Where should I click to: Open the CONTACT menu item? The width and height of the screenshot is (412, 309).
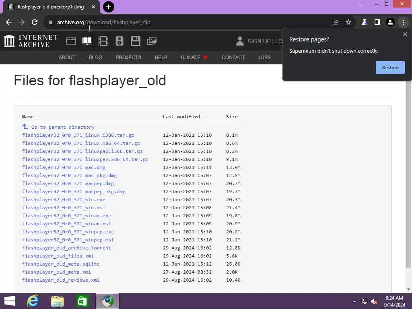pos(233,57)
